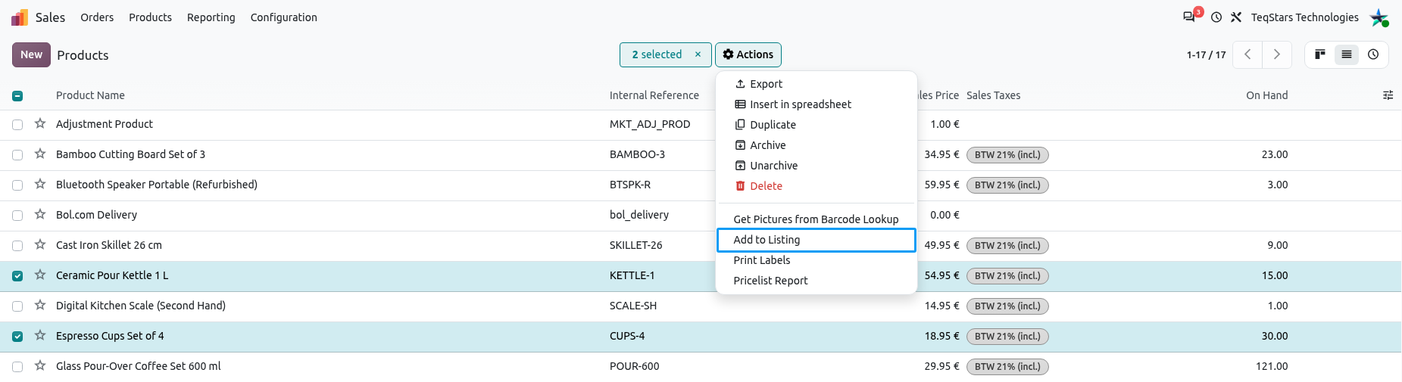The width and height of the screenshot is (1402, 382).
Task: Click the Sales Taxes column header
Action: click(x=993, y=95)
